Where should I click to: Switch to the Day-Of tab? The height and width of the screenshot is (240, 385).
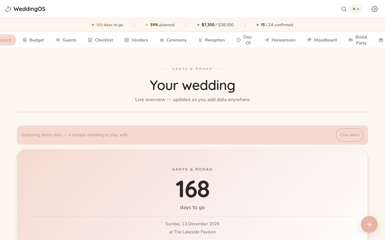tap(244, 40)
